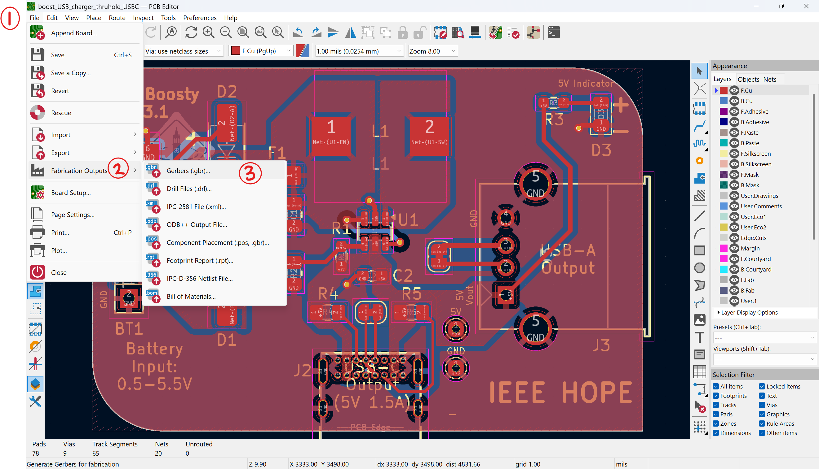The image size is (819, 469).
Task: Switch to the Objects tab
Action: [x=748, y=79]
